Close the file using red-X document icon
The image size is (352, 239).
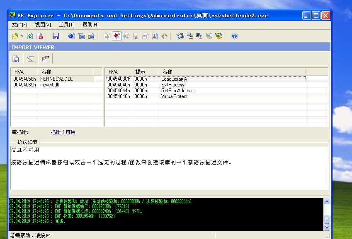[40, 36]
